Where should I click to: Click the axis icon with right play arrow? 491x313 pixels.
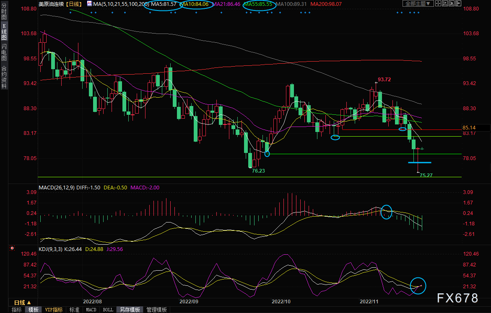point(452,3)
